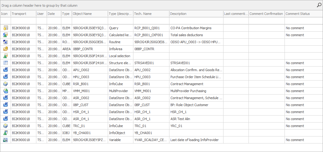Click the filter cell under Tech. Name
Image resolution: width=323 pixels, height=152 pixels.
151,20
